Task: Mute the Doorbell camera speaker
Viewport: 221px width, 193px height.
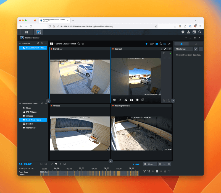Action: pyautogui.click(x=114, y=100)
